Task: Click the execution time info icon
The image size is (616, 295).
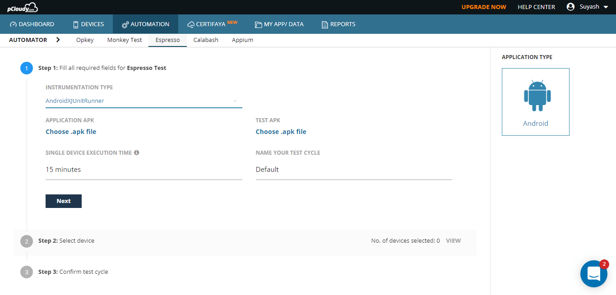Action: [136, 152]
